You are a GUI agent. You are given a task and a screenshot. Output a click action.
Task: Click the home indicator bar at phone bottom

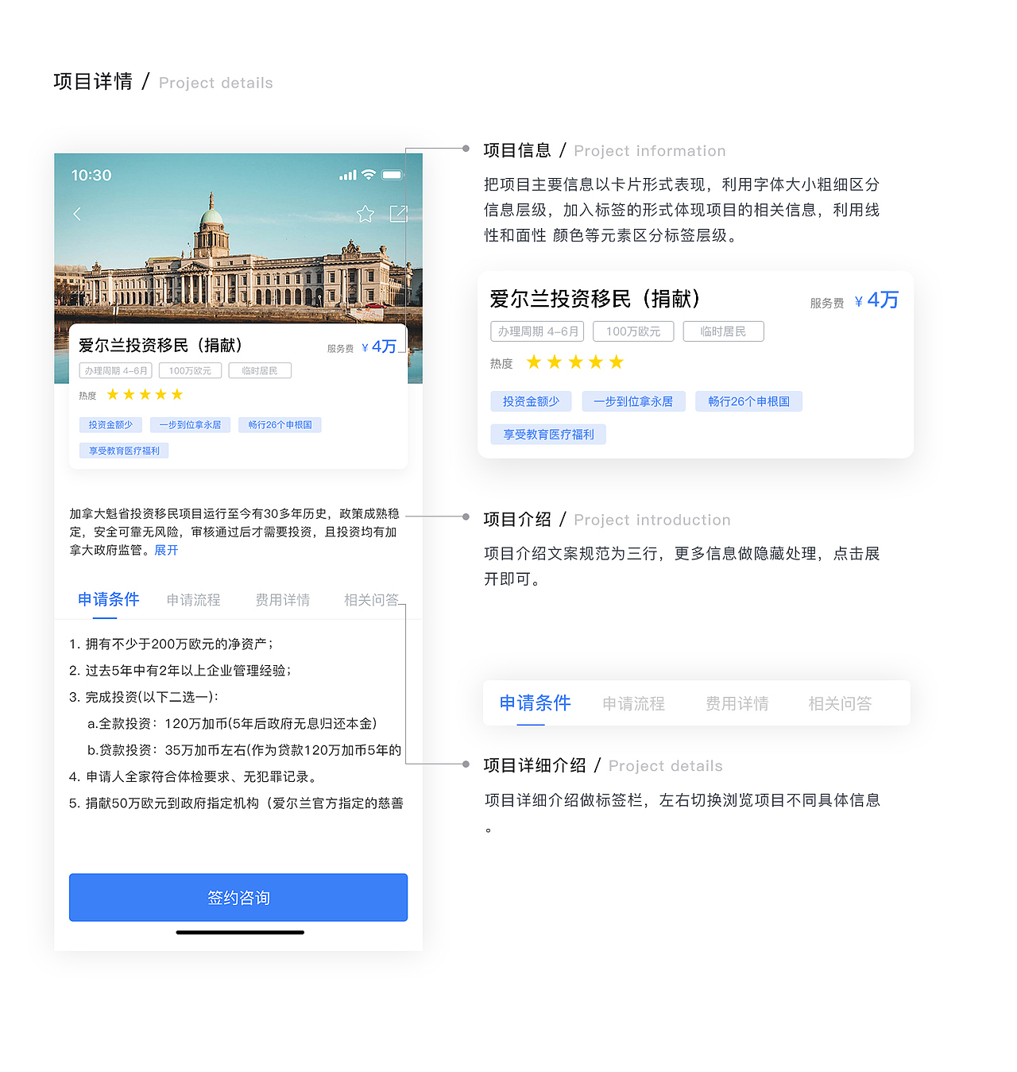point(240,932)
